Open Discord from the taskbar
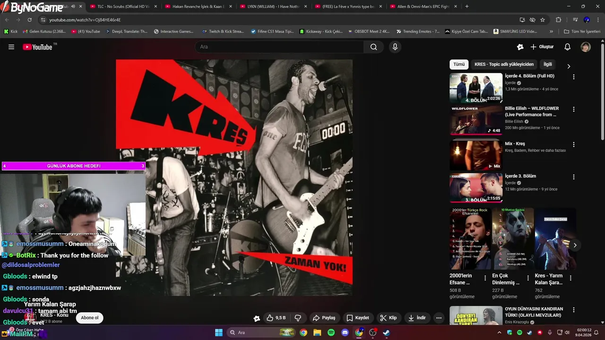605x340 pixels. click(x=345, y=332)
